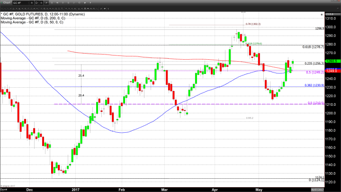Click the icon right of the D interval button

(41, 3)
